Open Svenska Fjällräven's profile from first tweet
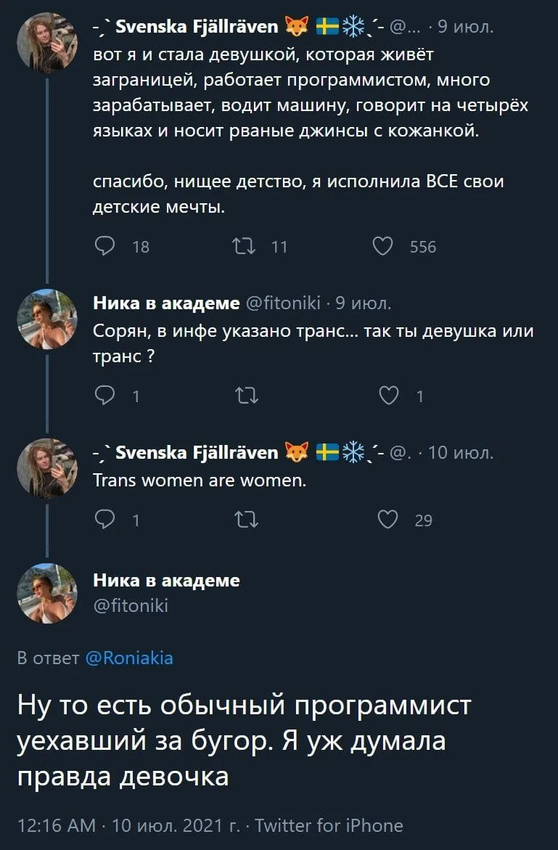The image size is (558, 850). click(194, 28)
